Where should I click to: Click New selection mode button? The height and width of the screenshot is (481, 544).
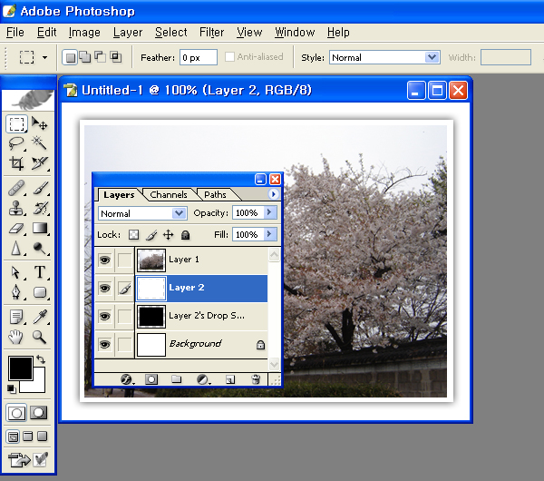(70, 57)
